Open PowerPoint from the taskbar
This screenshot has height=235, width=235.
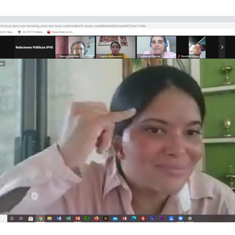click(x=78, y=219)
